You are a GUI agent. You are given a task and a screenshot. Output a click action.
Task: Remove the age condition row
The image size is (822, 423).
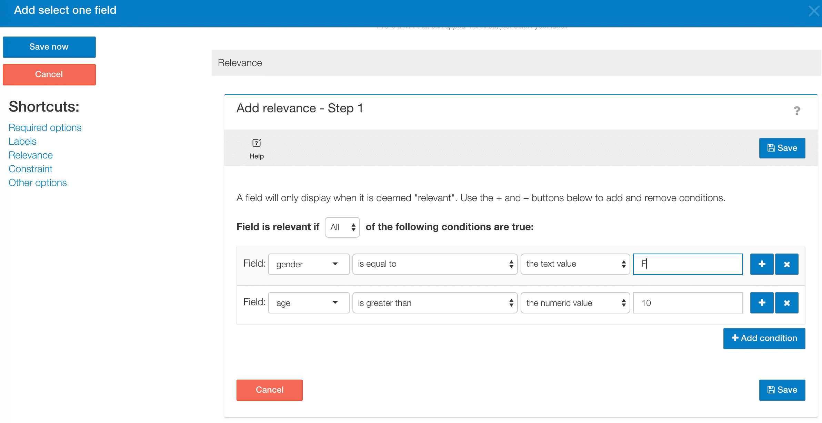click(x=786, y=303)
